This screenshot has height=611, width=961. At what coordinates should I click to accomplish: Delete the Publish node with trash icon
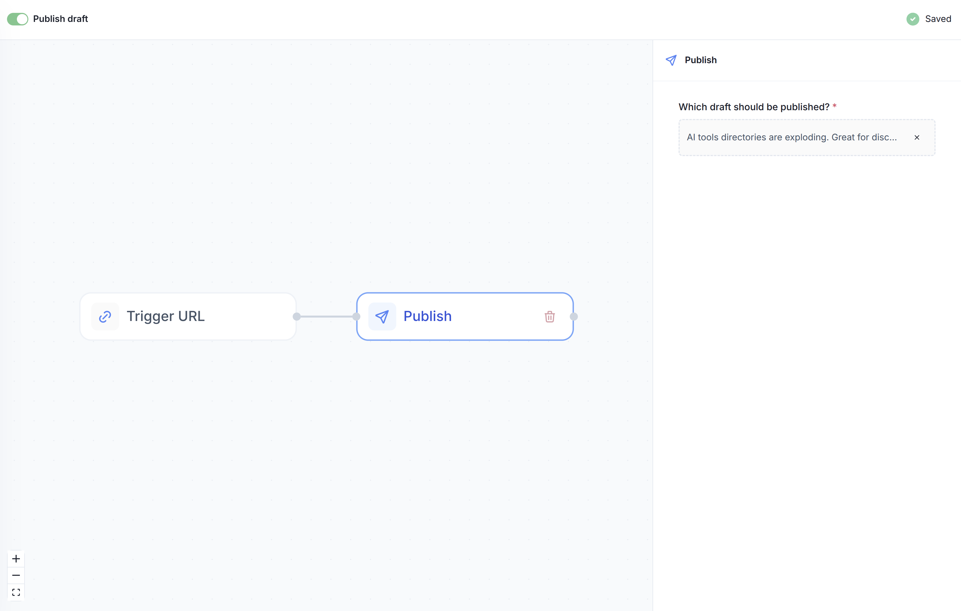pos(549,317)
